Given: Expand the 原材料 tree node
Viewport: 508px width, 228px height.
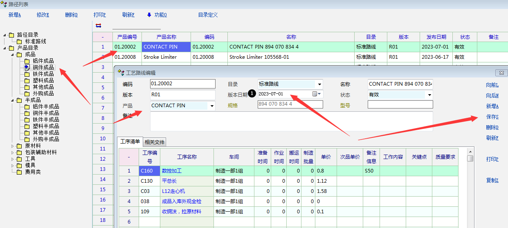Looking at the screenshot, I should pos(12,146).
